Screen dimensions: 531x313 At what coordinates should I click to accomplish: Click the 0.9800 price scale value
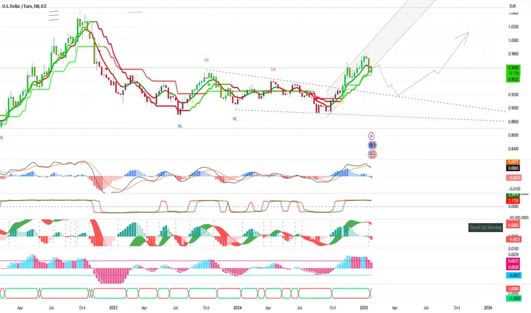pyautogui.click(x=513, y=54)
